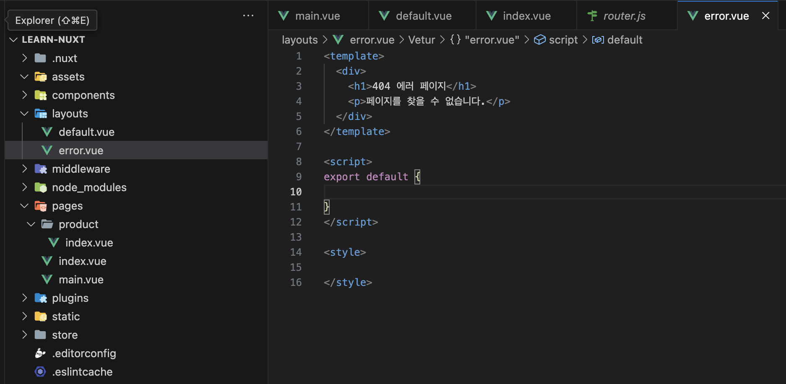This screenshot has height=384, width=786.
Task: Click the store folder icon
Action: (x=40, y=335)
